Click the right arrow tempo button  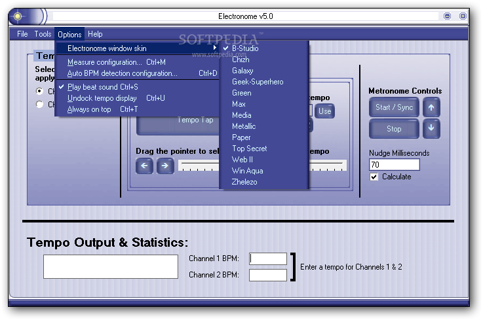pyautogui.click(x=165, y=166)
